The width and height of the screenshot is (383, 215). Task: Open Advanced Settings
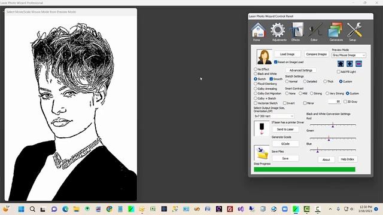pos(300,70)
